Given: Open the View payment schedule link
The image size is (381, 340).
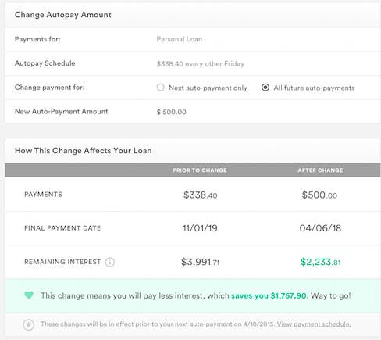Looking at the screenshot, I should tap(314, 324).
